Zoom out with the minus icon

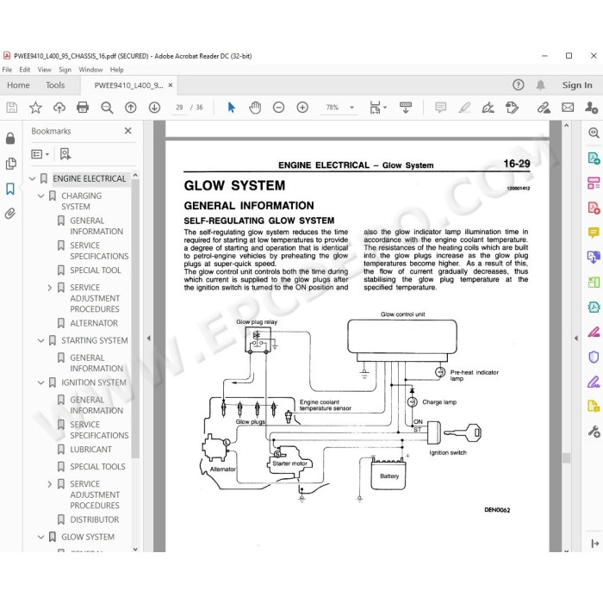coord(278,108)
